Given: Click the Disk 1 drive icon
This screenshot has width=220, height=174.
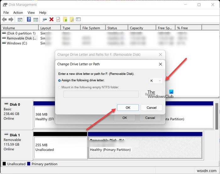Looking at the screenshot, I should (x=6, y=134).
